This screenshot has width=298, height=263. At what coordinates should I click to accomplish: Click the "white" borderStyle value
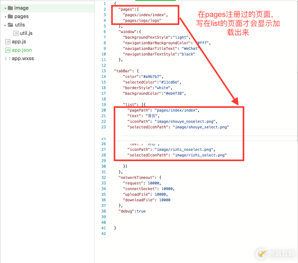coord(162,88)
